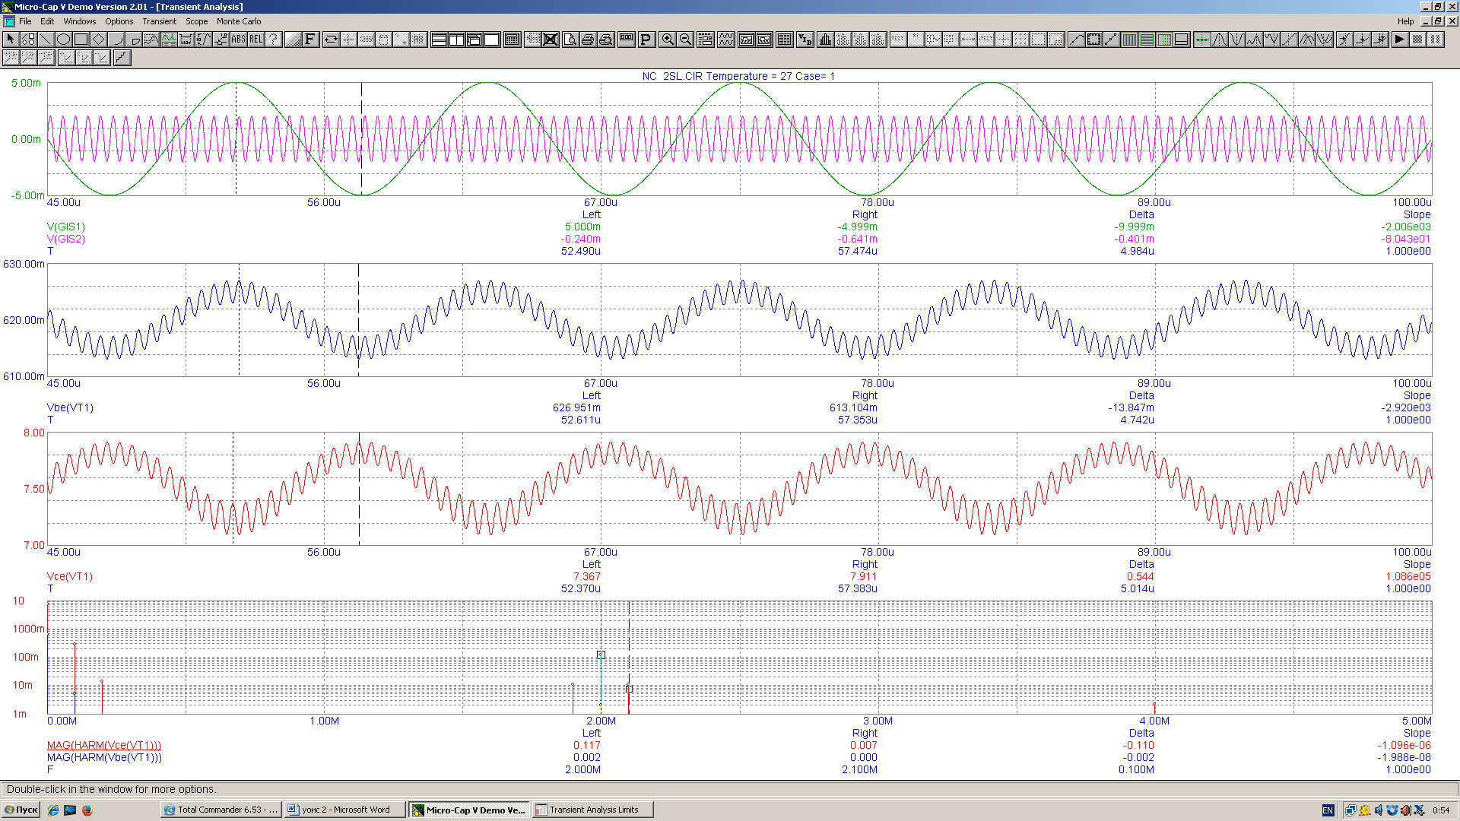Open the File menu
1460x821 pixels.
(x=25, y=21)
